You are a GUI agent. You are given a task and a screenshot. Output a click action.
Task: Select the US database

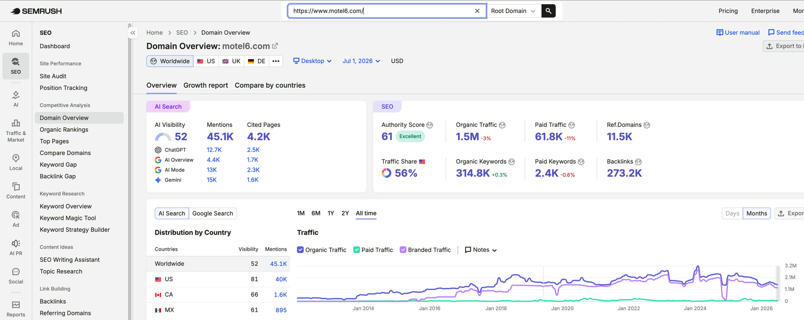pos(206,61)
